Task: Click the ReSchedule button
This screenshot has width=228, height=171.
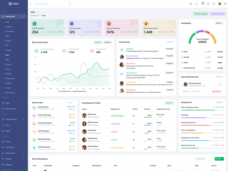Action: point(216,91)
